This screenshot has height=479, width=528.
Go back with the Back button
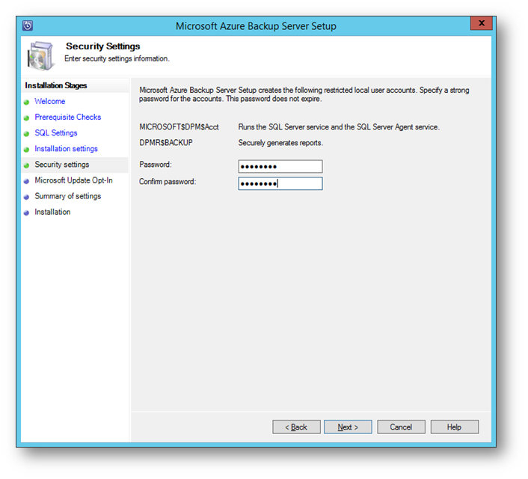coord(296,427)
